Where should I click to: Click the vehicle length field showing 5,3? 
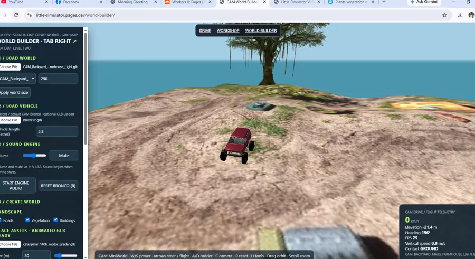tap(57, 131)
